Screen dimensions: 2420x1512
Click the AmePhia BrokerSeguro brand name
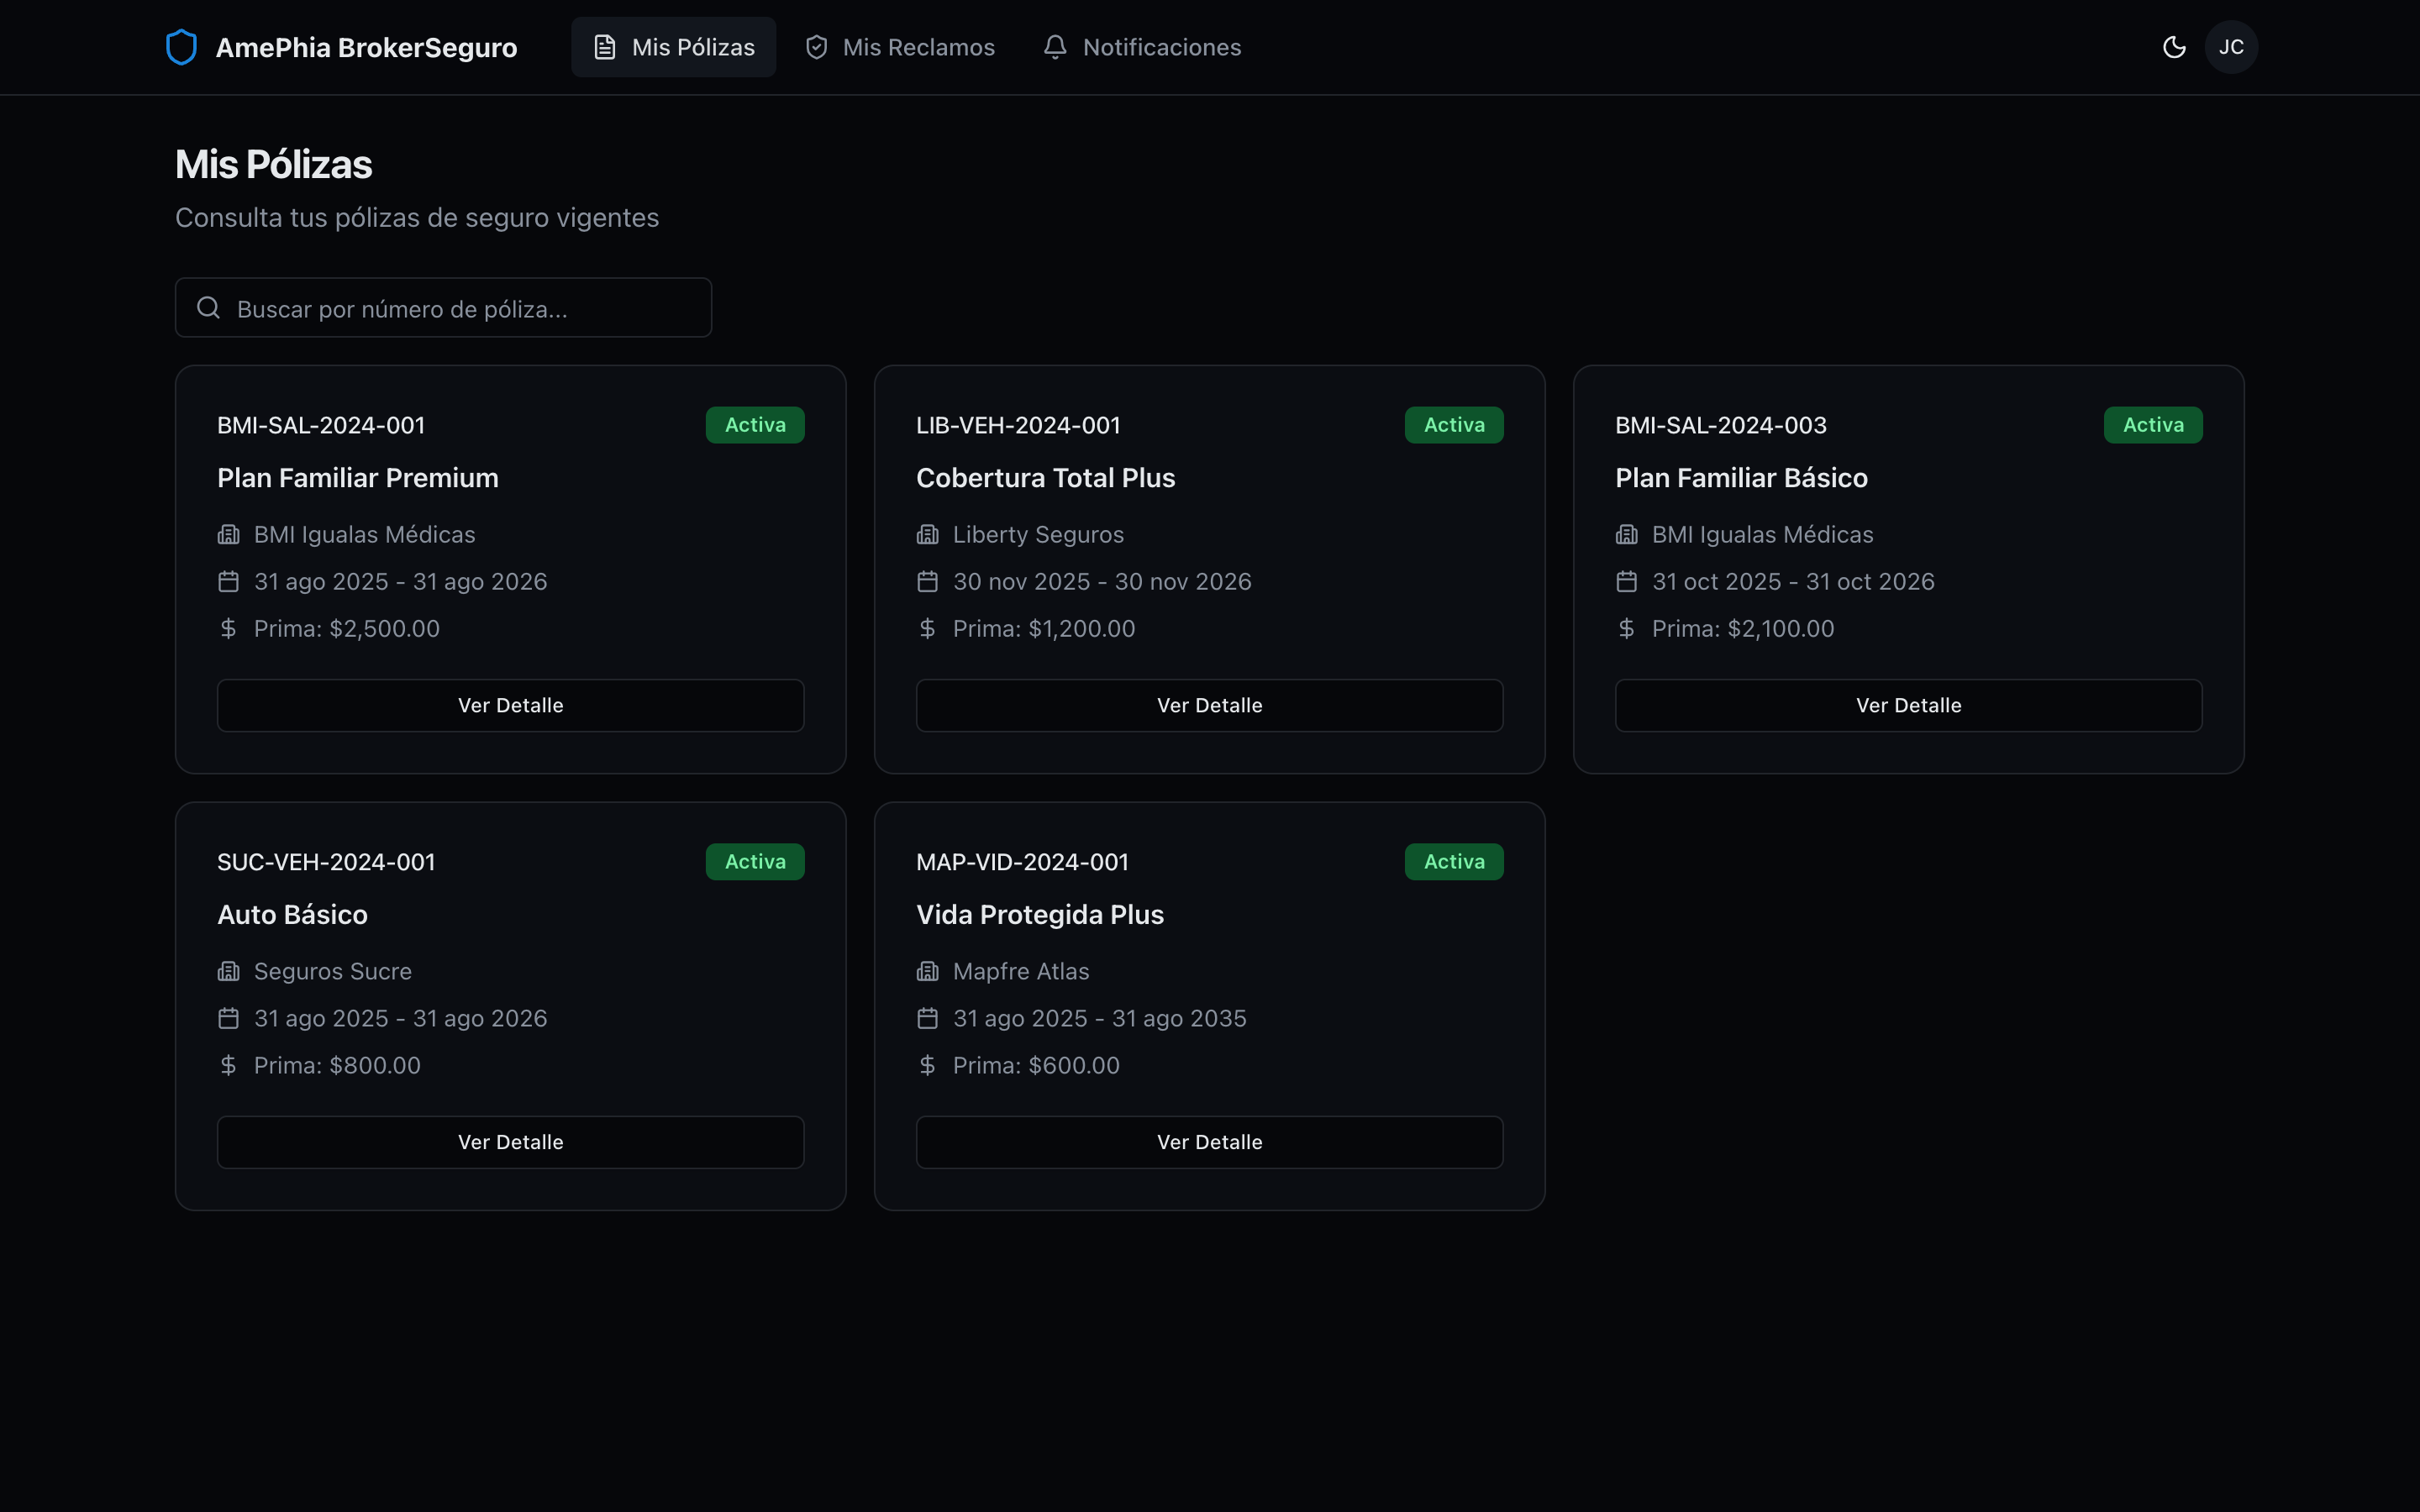tap(366, 48)
